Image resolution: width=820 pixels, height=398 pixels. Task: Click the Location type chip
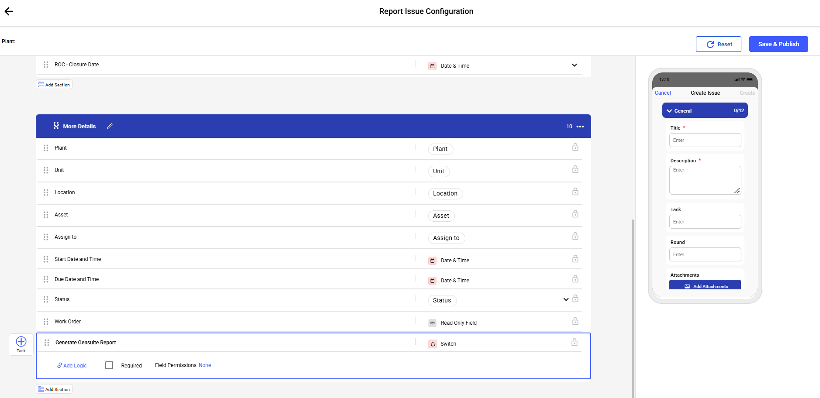click(x=445, y=193)
